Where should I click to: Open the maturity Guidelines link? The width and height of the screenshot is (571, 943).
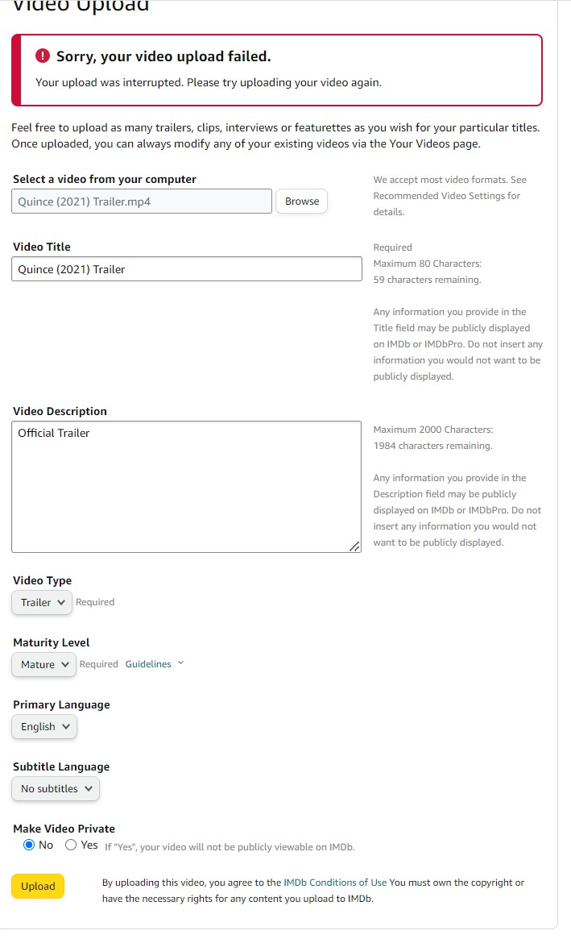[148, 664]
